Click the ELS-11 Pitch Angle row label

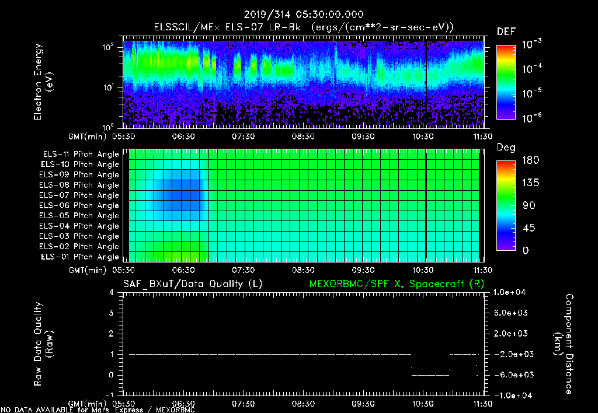click(81, 155)
